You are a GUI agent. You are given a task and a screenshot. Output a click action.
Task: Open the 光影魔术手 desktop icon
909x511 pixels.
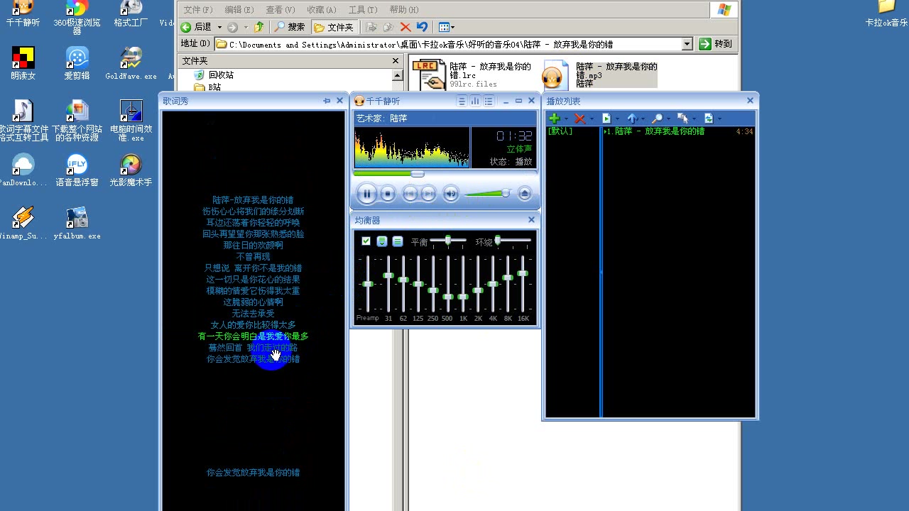(131, 171)
